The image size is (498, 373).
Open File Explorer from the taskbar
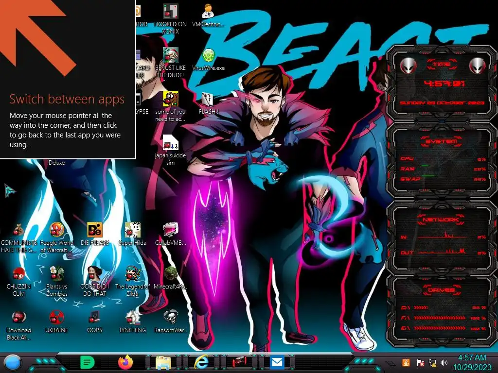(x=163, y=362)
